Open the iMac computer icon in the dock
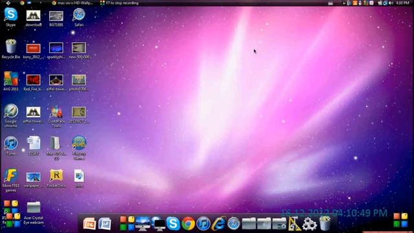The height and width of the screenshot is (233, 414). (x=142, y=224)
